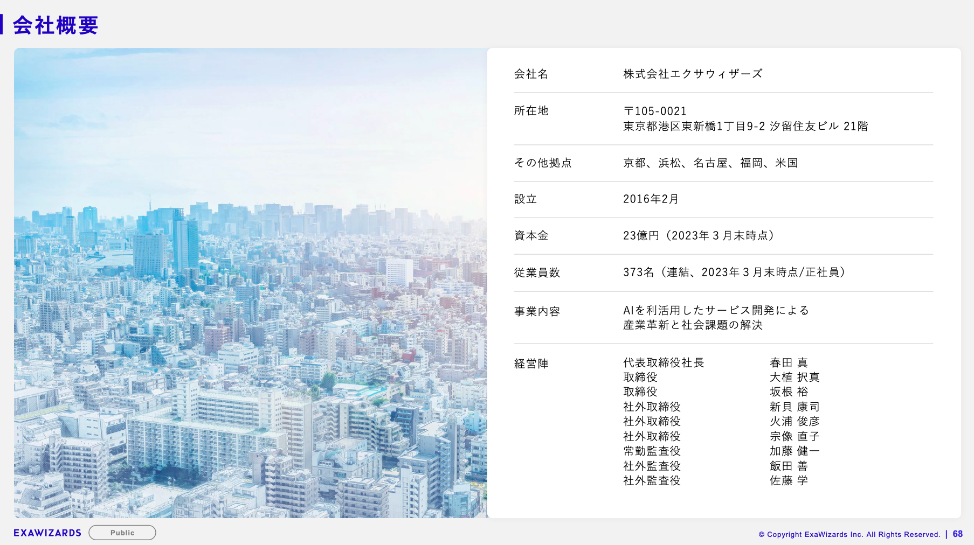
Task: Click the founding date 2016年2月
Action: 651,199
